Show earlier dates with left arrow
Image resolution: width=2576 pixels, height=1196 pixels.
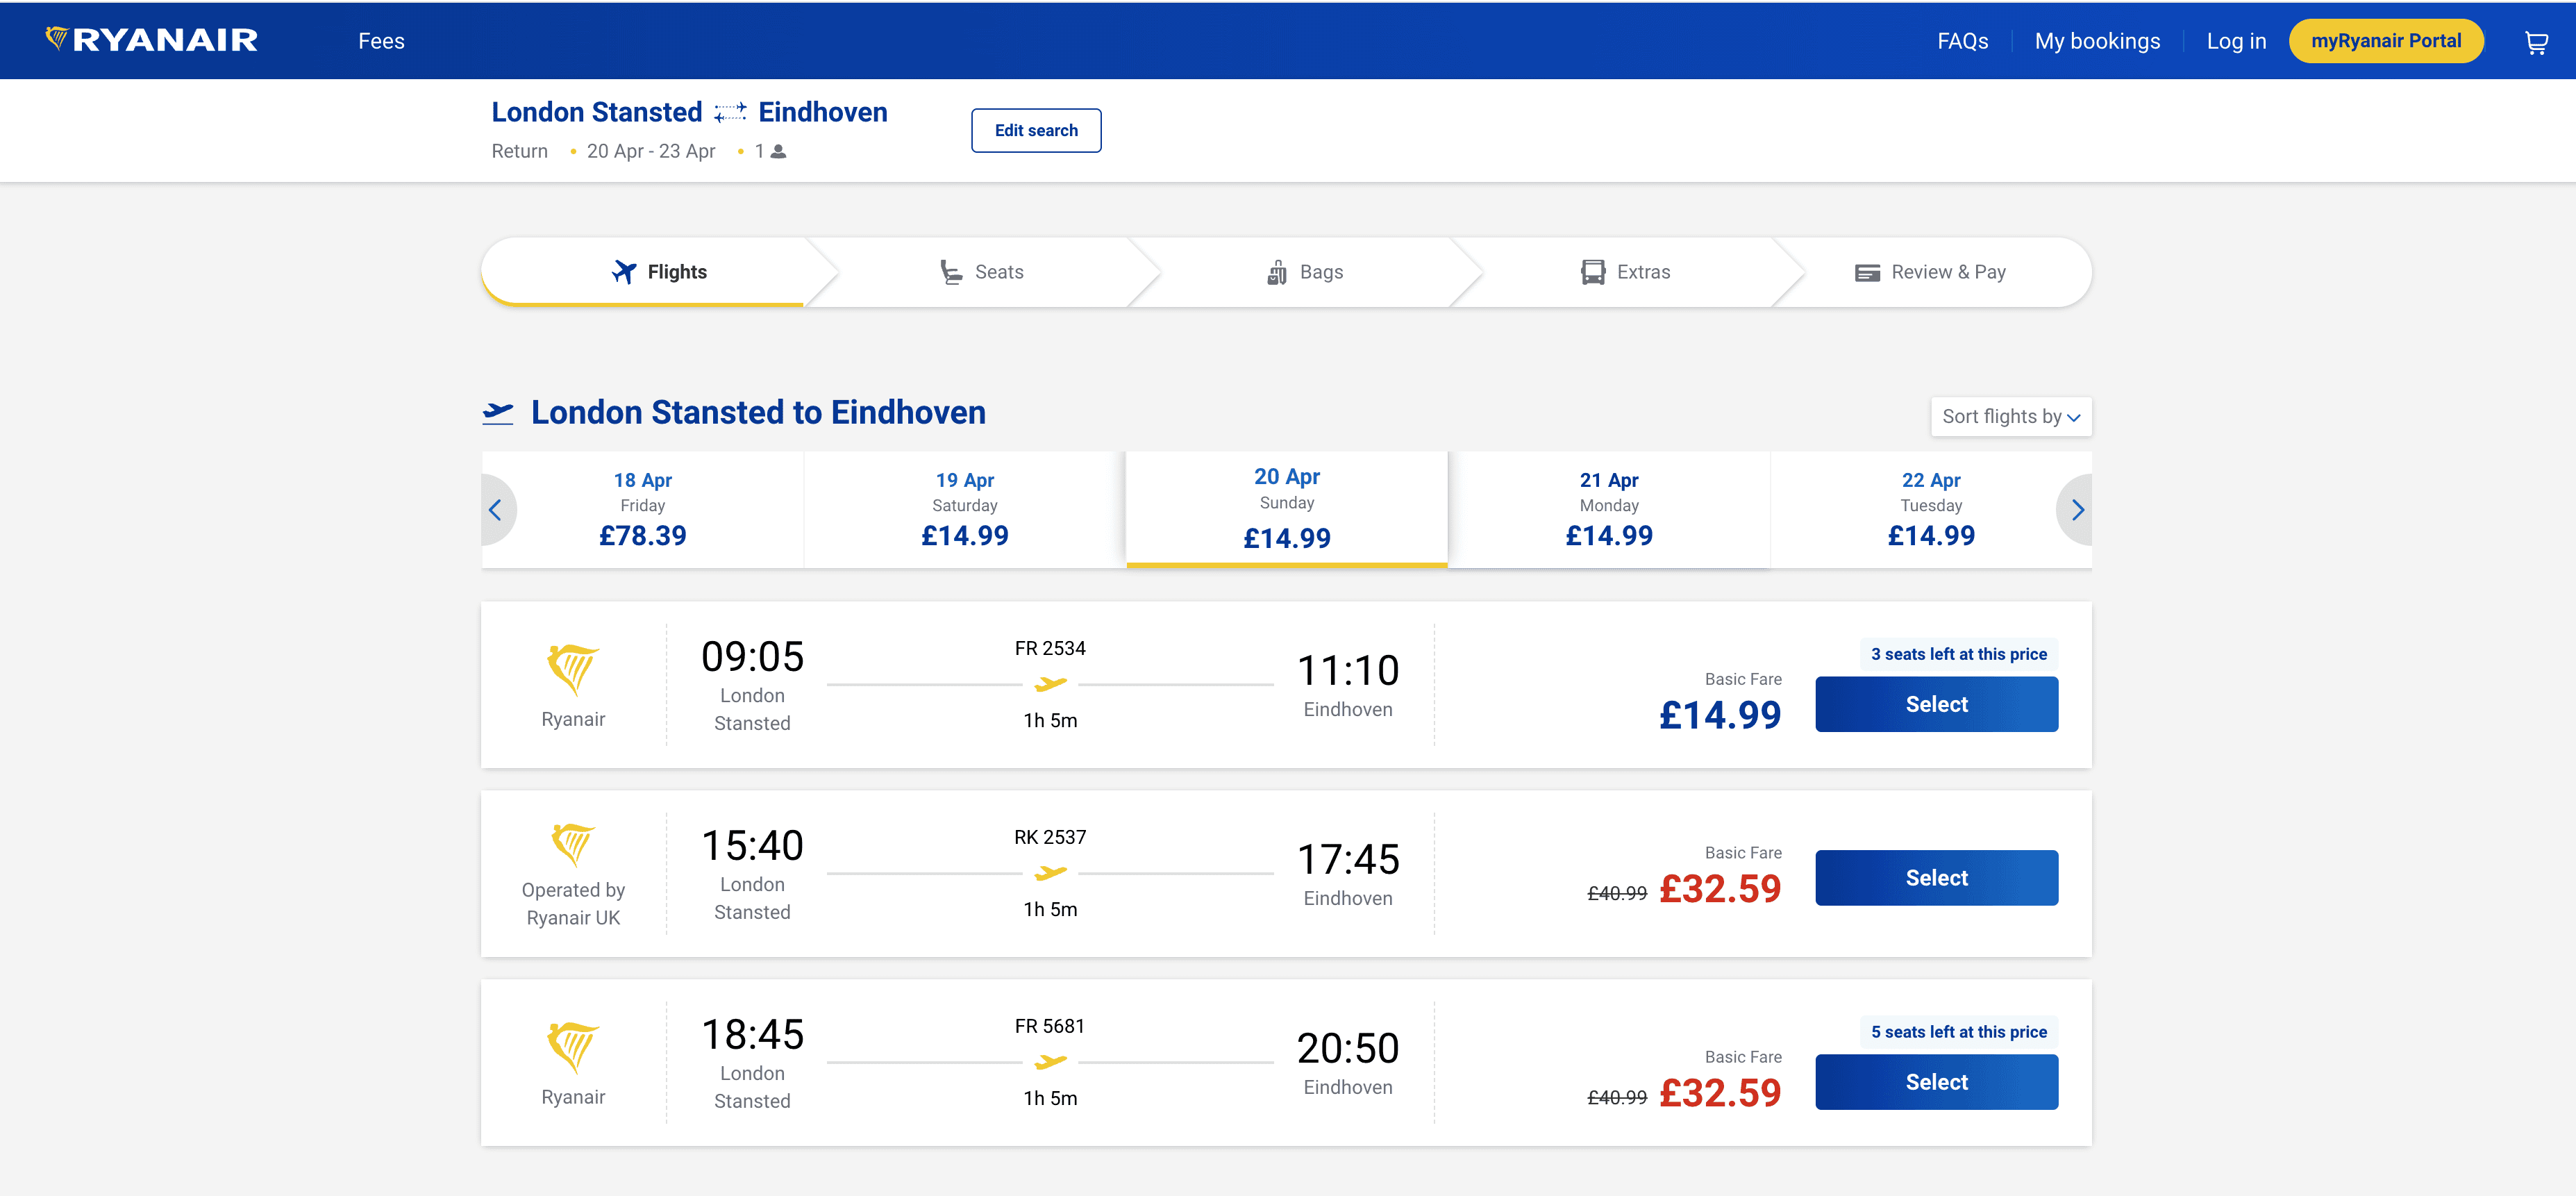pyautogui.click(x=496, y=510)
